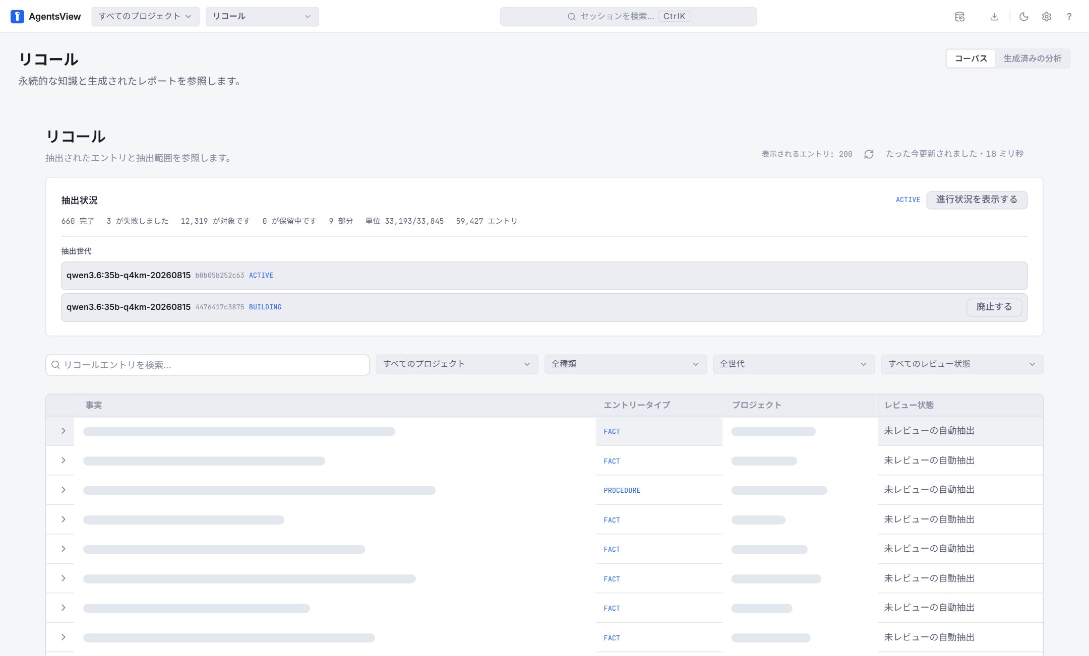Click hash 4476417c3875 text
1089x656 pixels.
219,307
